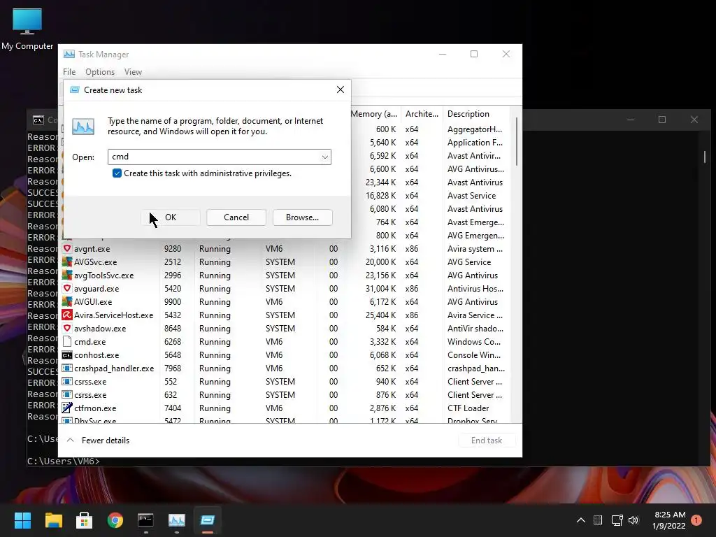The height and width of the screenshot is (537, 716).
Task: Click OK in Create new task dialog
Action: point(171,217)
